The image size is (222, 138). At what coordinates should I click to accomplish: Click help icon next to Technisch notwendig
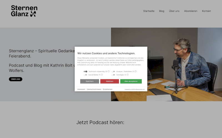(109, 71)
